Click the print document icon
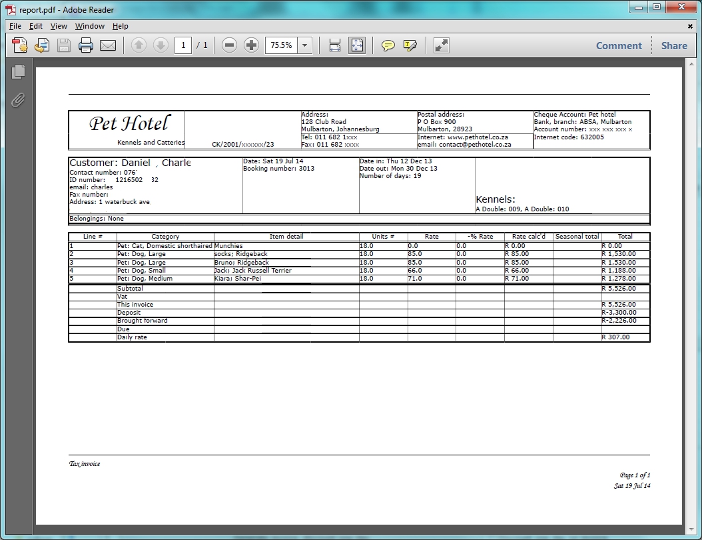Viewport: 702px width, 540px height. (85, 45)
